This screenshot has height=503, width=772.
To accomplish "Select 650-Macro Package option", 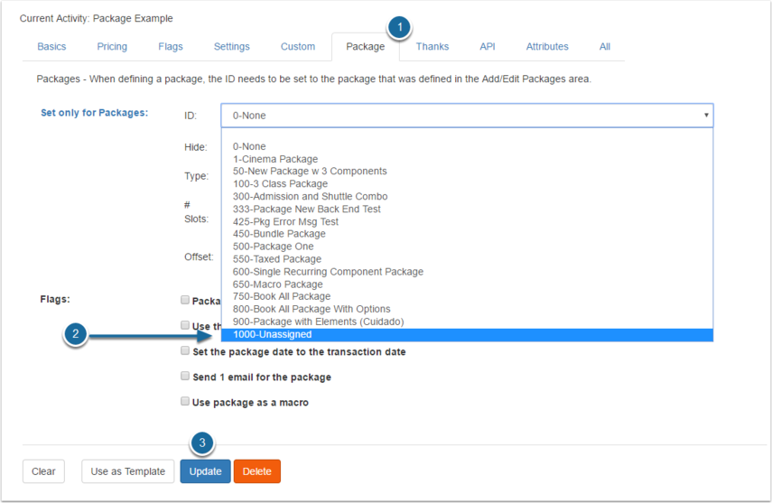I will coord(467,284).
